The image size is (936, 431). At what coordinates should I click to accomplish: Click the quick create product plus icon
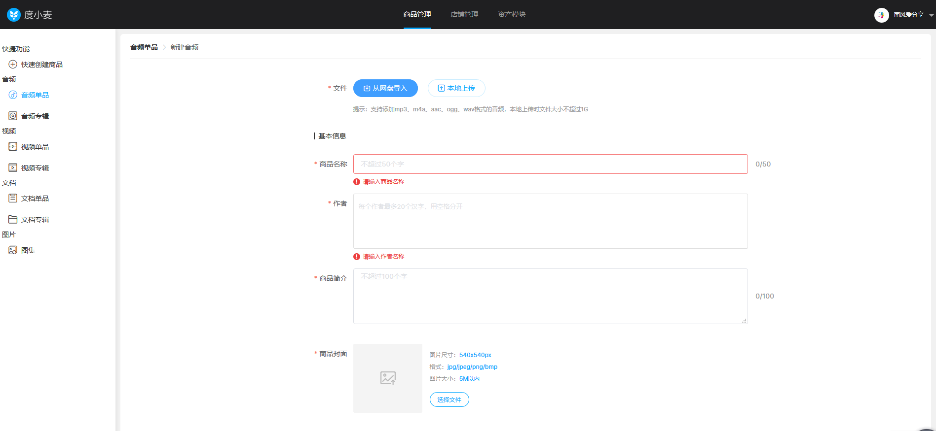pos(13,65)
